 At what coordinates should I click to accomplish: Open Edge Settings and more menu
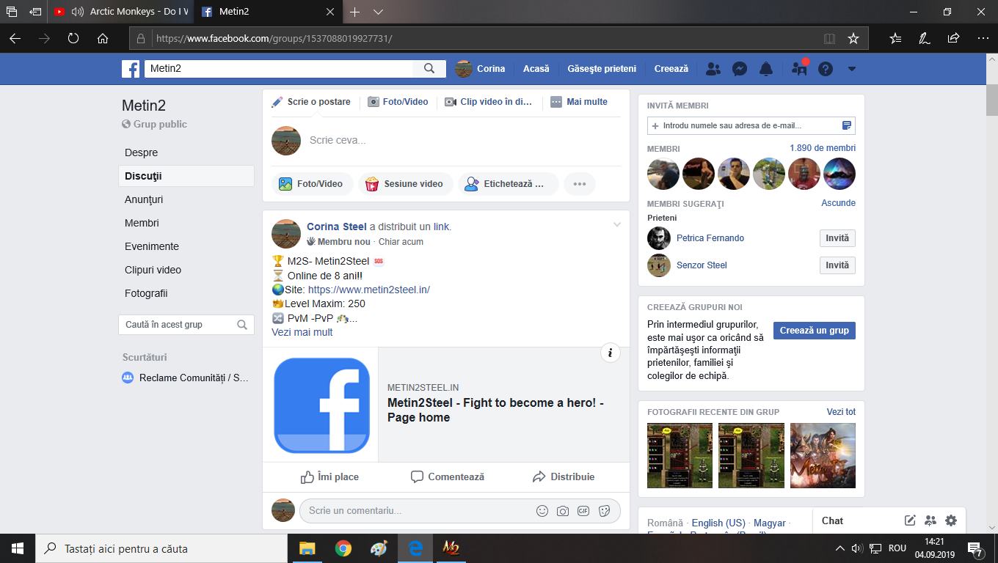[x=983, y=38]
